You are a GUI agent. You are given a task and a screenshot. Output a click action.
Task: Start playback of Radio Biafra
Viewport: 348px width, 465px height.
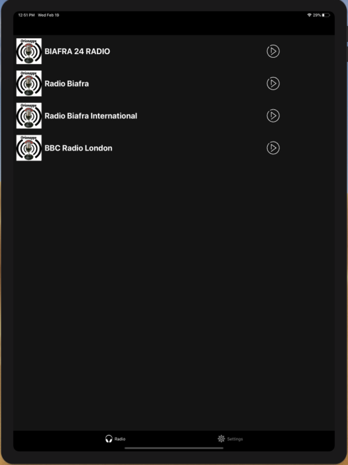click(273, 84)
